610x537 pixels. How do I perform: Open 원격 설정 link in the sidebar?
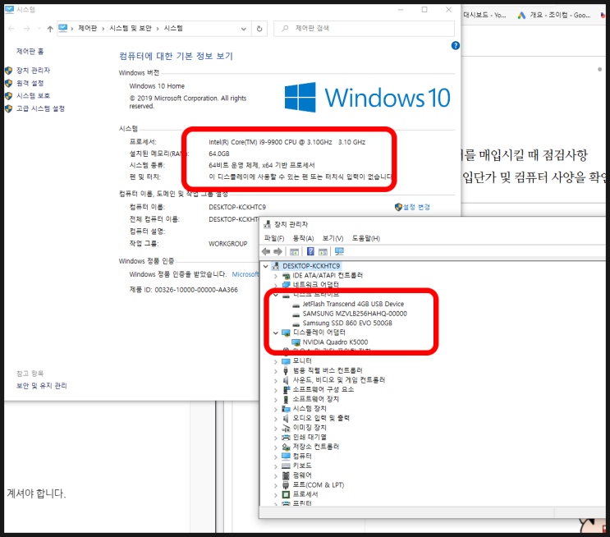click(30, 83)
